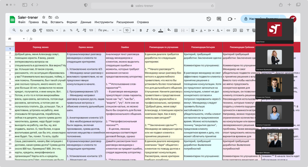Check cloud save status icon
The image size is (308, 167).
click(57, 17)
